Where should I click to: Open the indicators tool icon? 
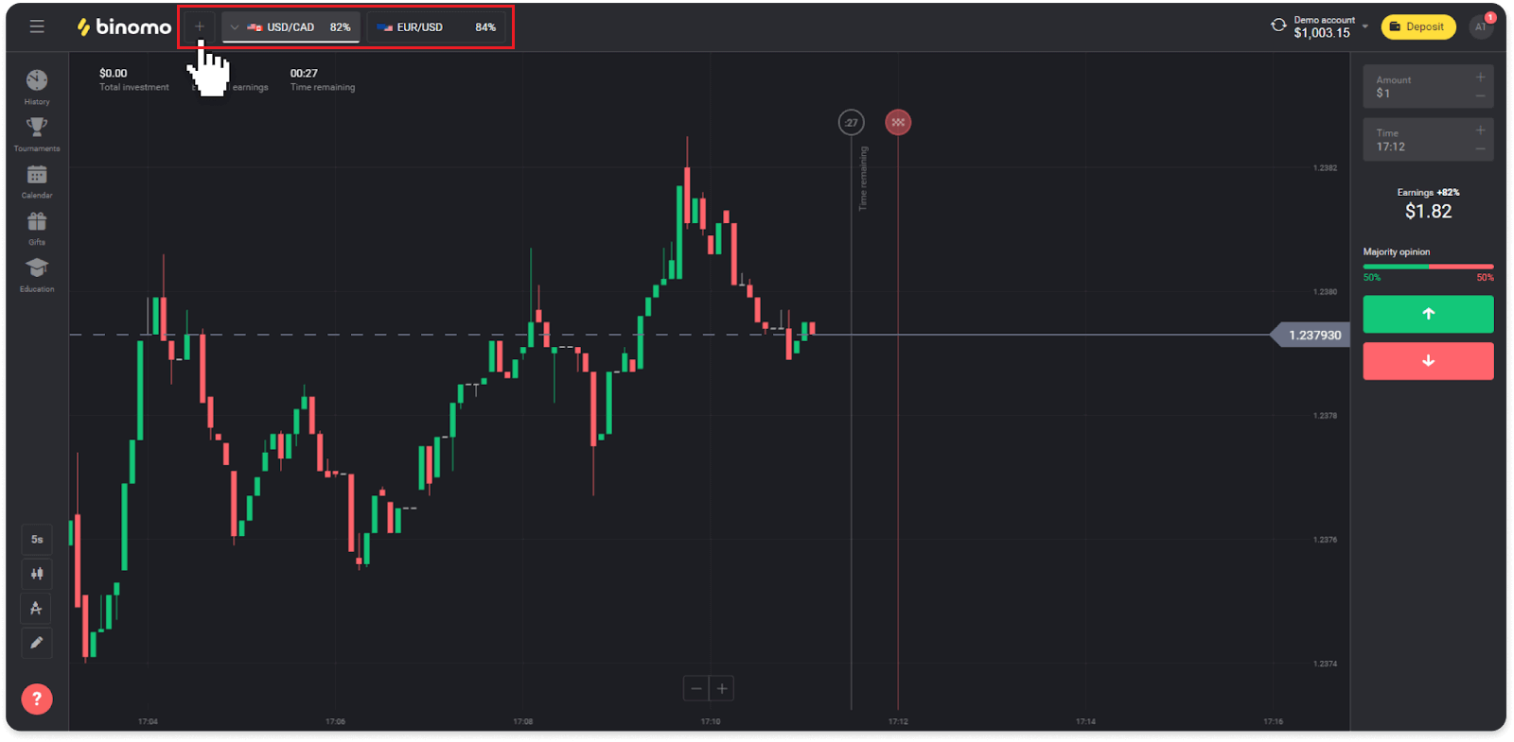point(36,608)
